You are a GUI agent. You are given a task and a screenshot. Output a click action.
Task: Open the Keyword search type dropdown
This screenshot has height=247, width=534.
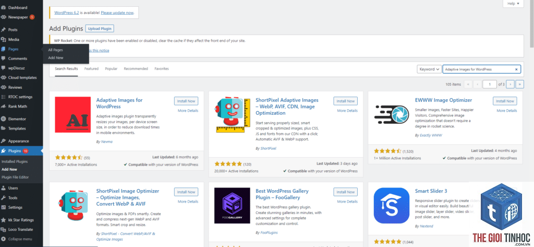coord(429,69)
